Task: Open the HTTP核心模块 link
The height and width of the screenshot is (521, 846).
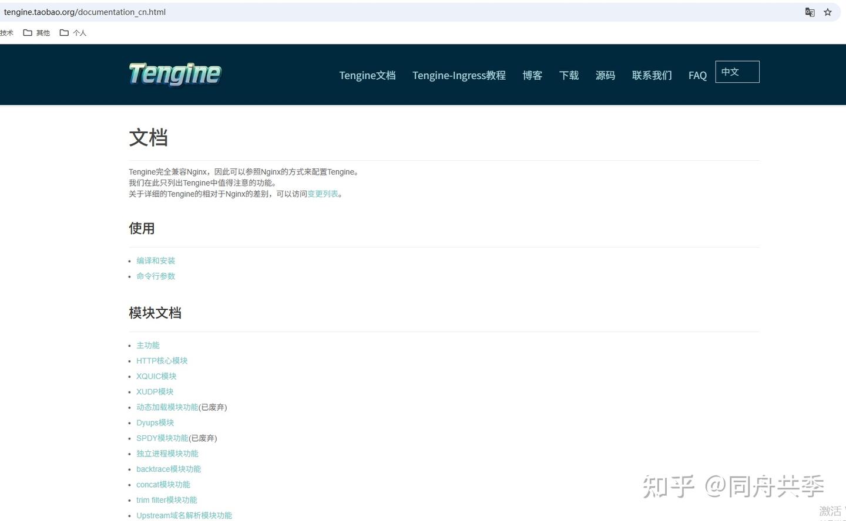Action: (x=162, y=361)
